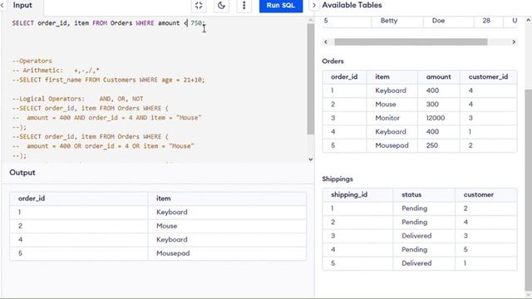Click the editor vertical scrollbar thumb
This screenshot has width=532, height=299.
point(310,79)
